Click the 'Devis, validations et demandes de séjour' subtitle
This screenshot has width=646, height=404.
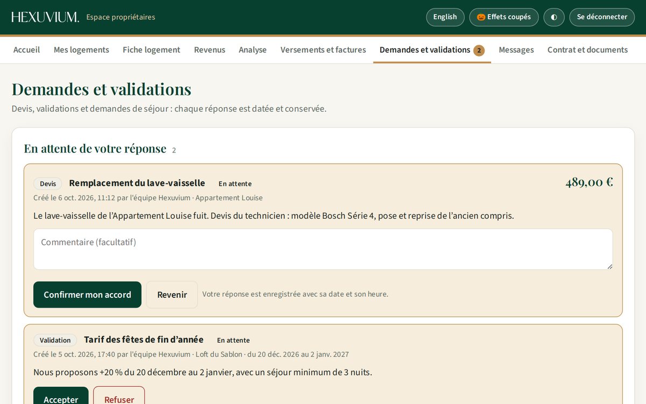(x=169, y=109)
